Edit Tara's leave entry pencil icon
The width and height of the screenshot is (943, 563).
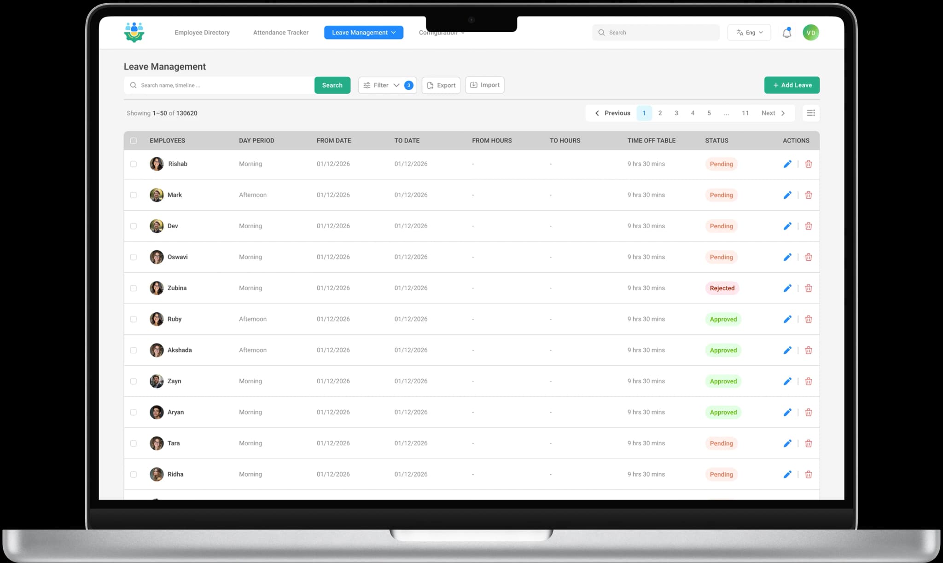(787, 443)
